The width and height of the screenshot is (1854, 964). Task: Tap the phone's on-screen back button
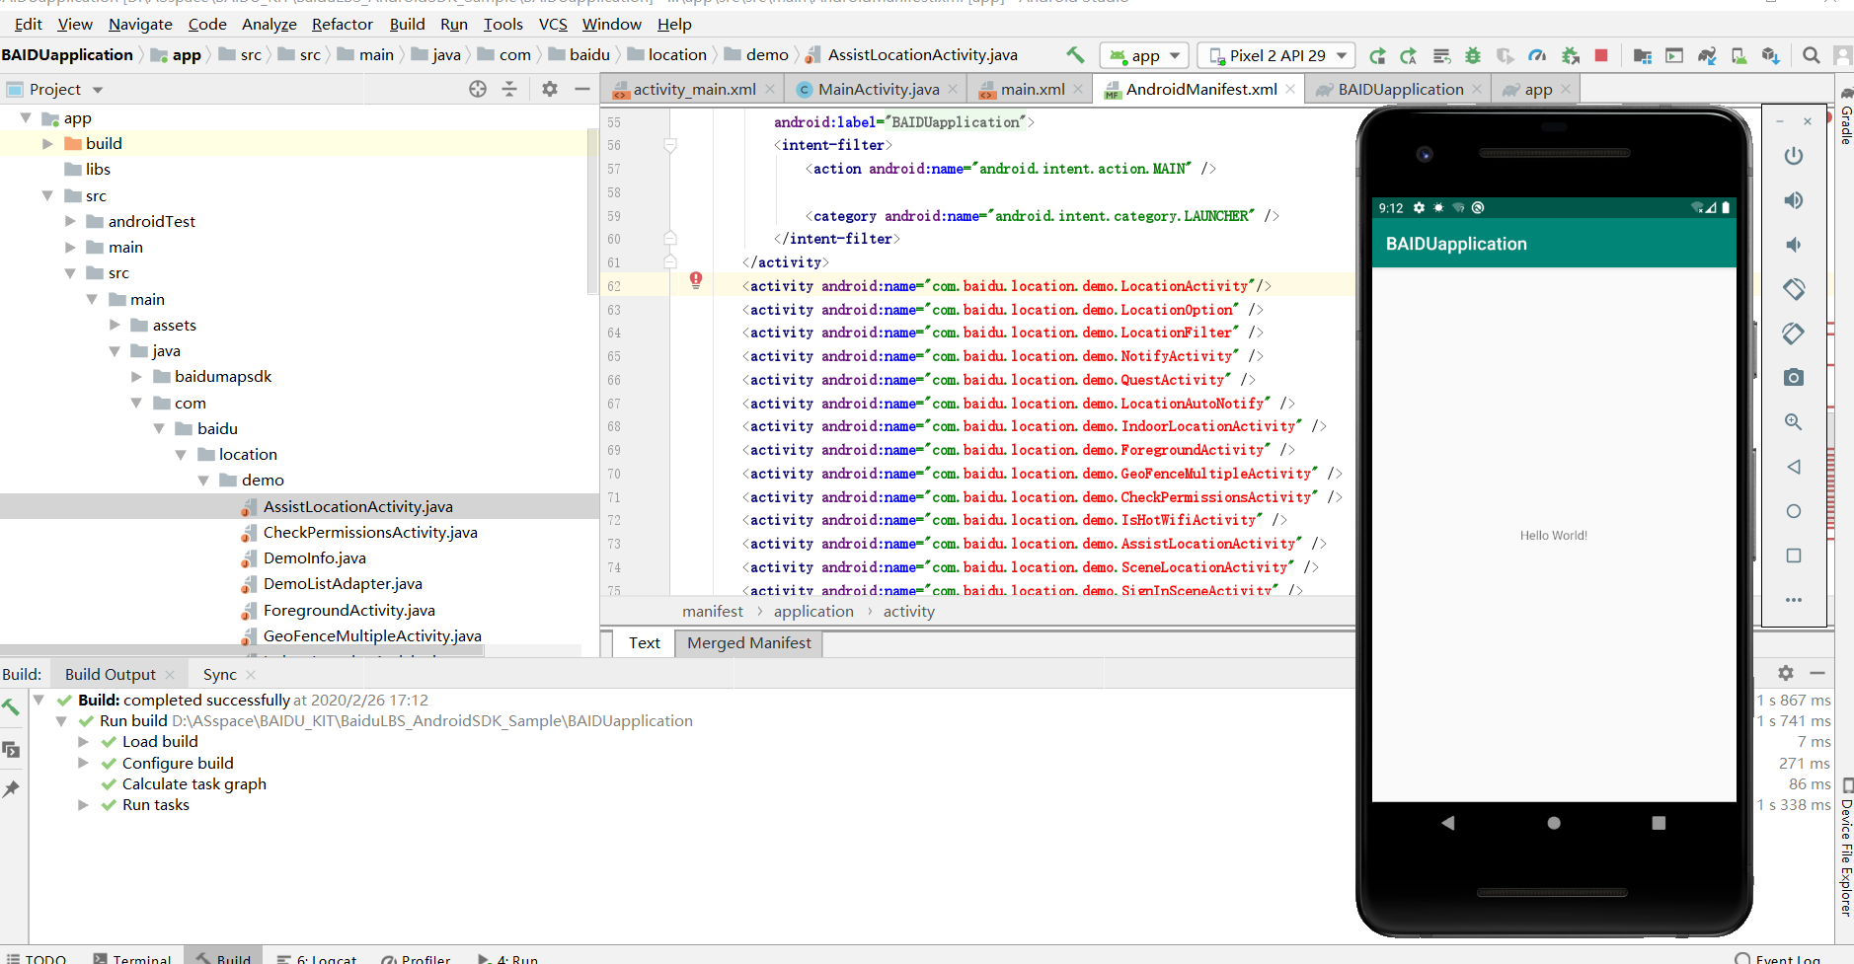pos(1448,823)
